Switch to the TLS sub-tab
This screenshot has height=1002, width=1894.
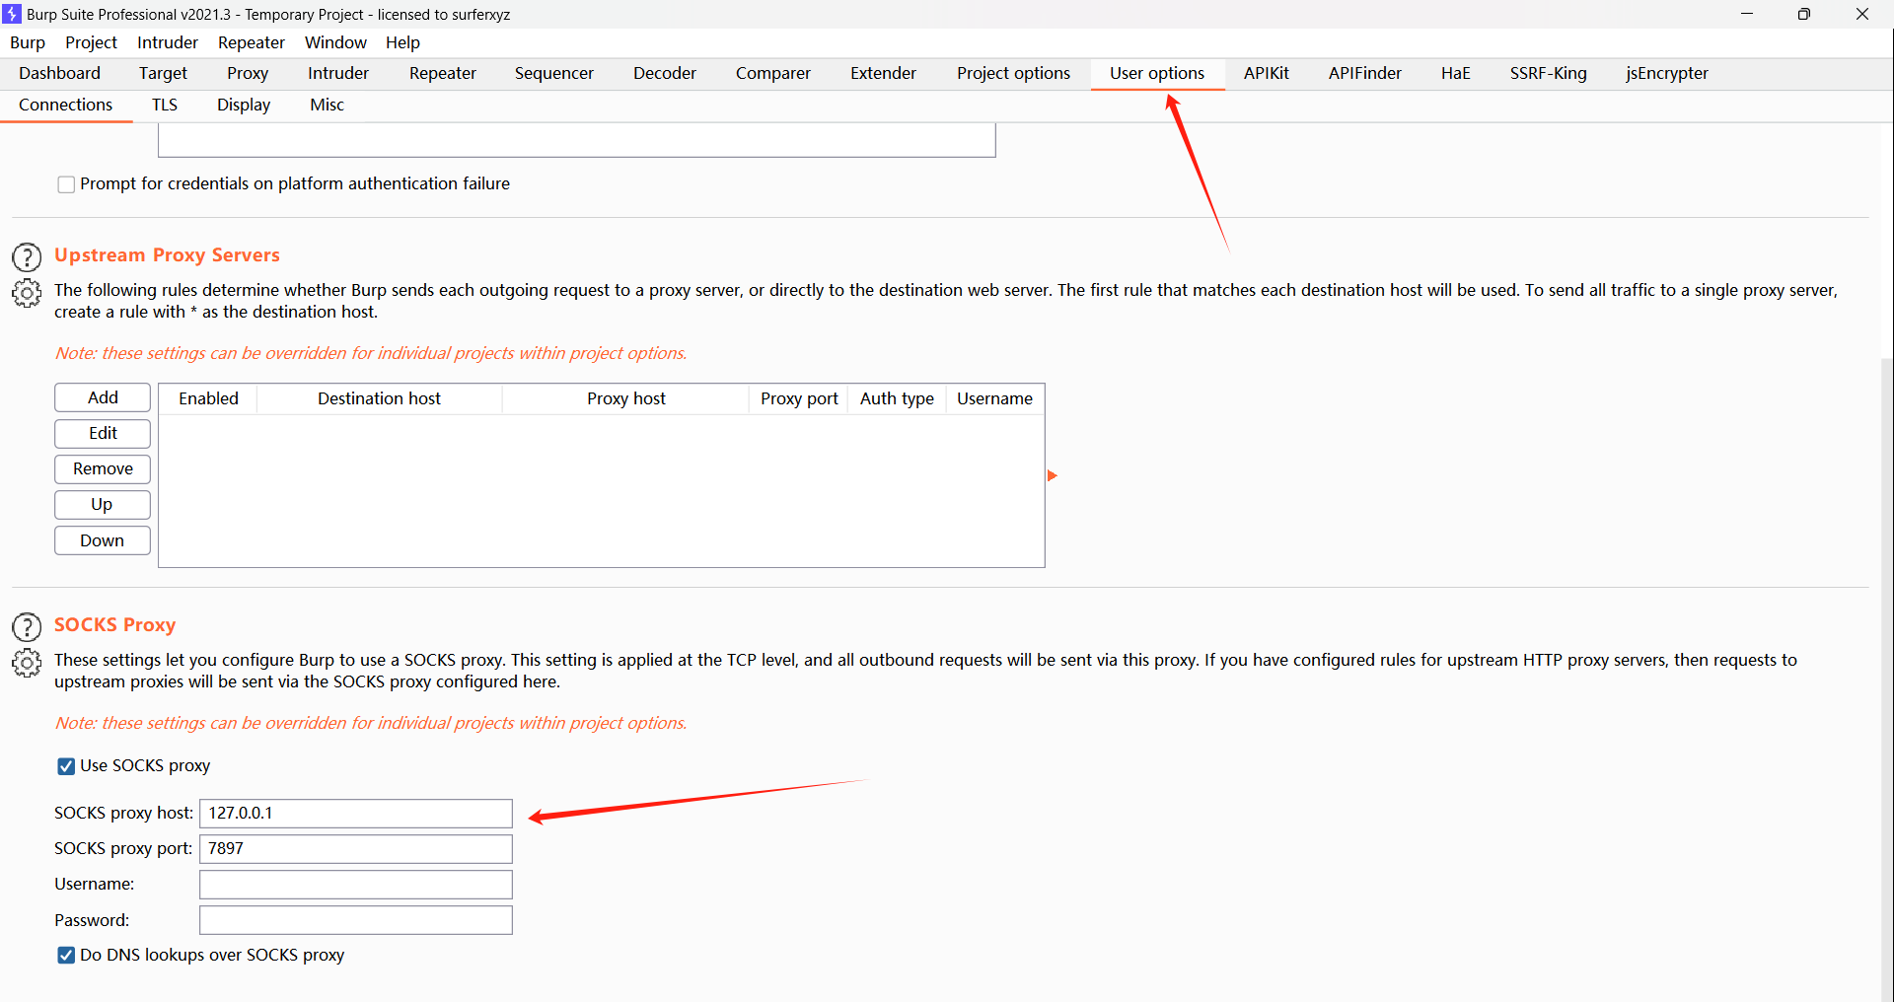coord(165,105)
